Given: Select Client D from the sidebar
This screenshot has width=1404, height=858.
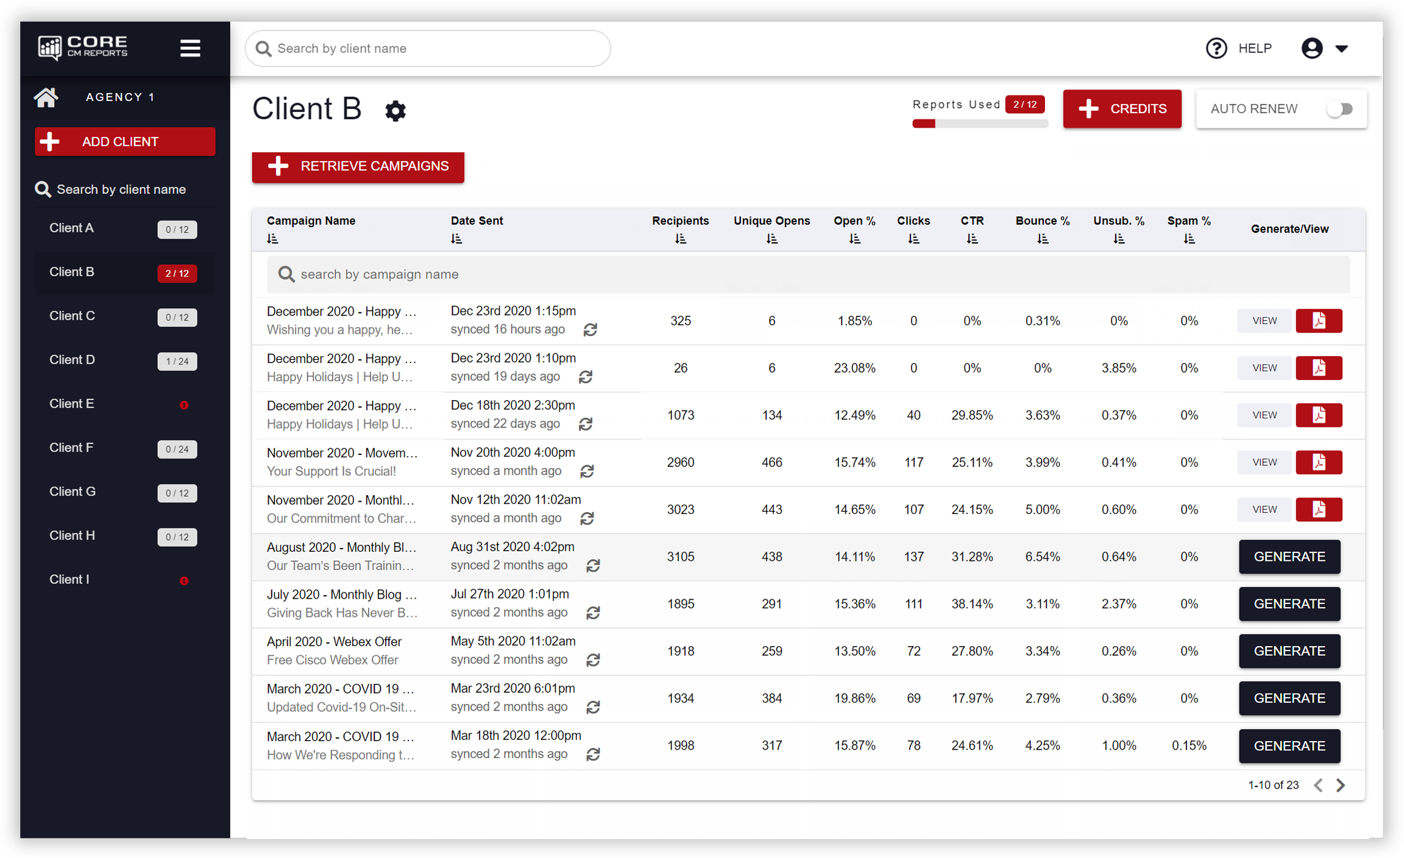Looking at the screenshot, I should [x=72, y=360].
